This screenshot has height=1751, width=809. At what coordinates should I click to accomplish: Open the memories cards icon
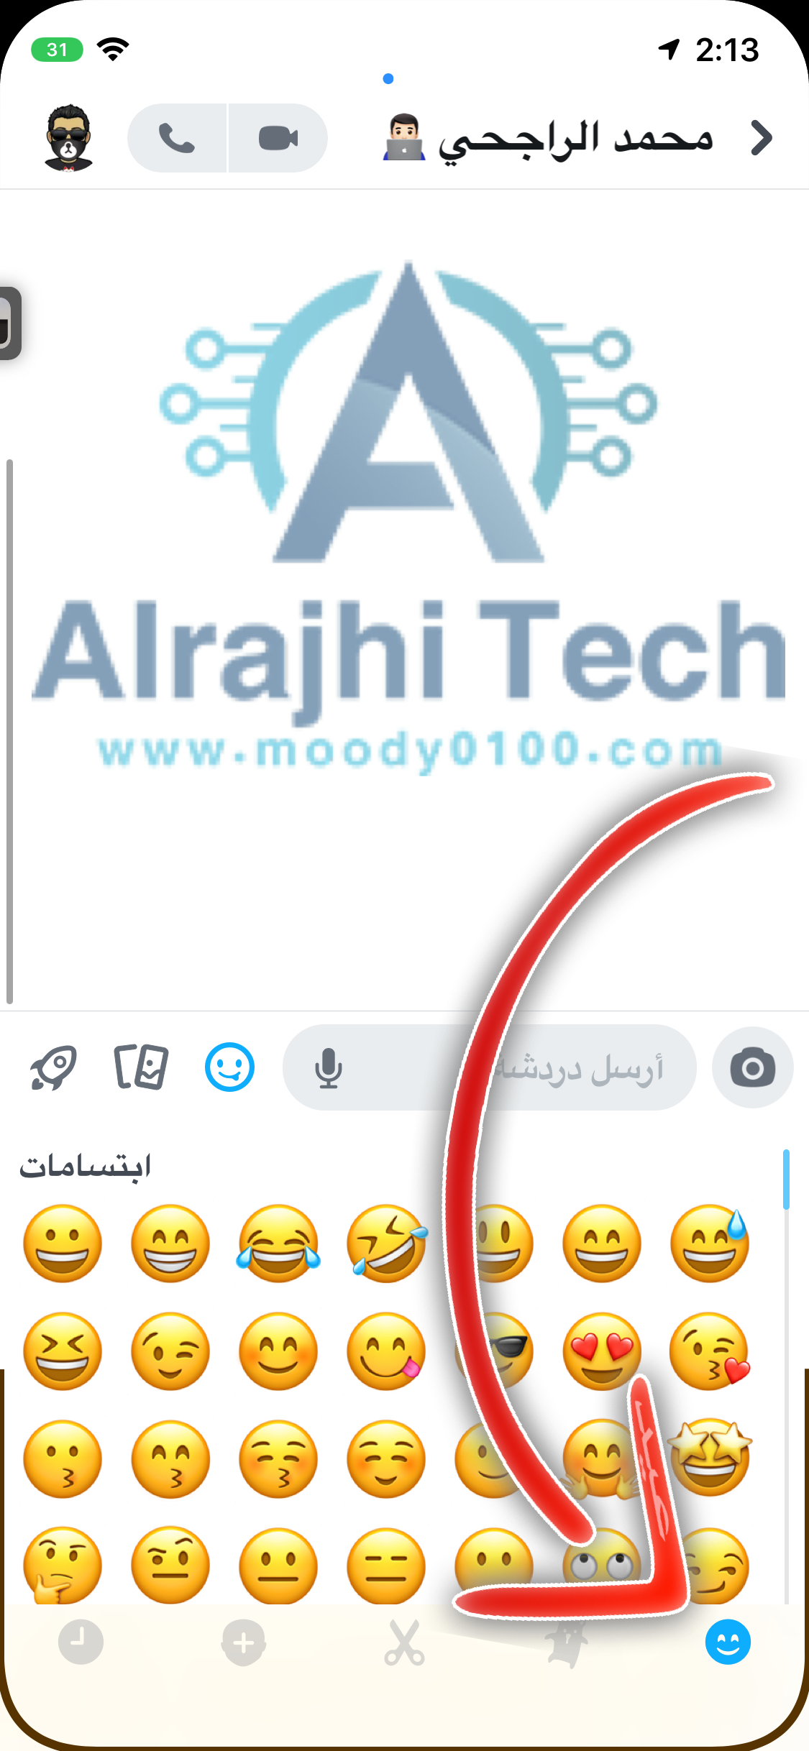coord(141,1067)
